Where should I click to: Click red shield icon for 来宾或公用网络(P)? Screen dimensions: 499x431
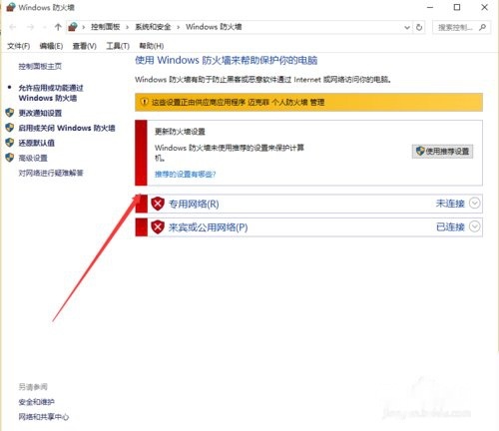pyautogui.click(x=158, y=227)
